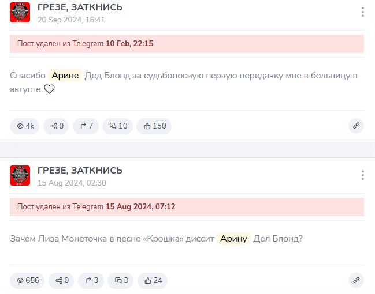
Task: Click forwards counter showing 3
Action: [x=91, y=280]
